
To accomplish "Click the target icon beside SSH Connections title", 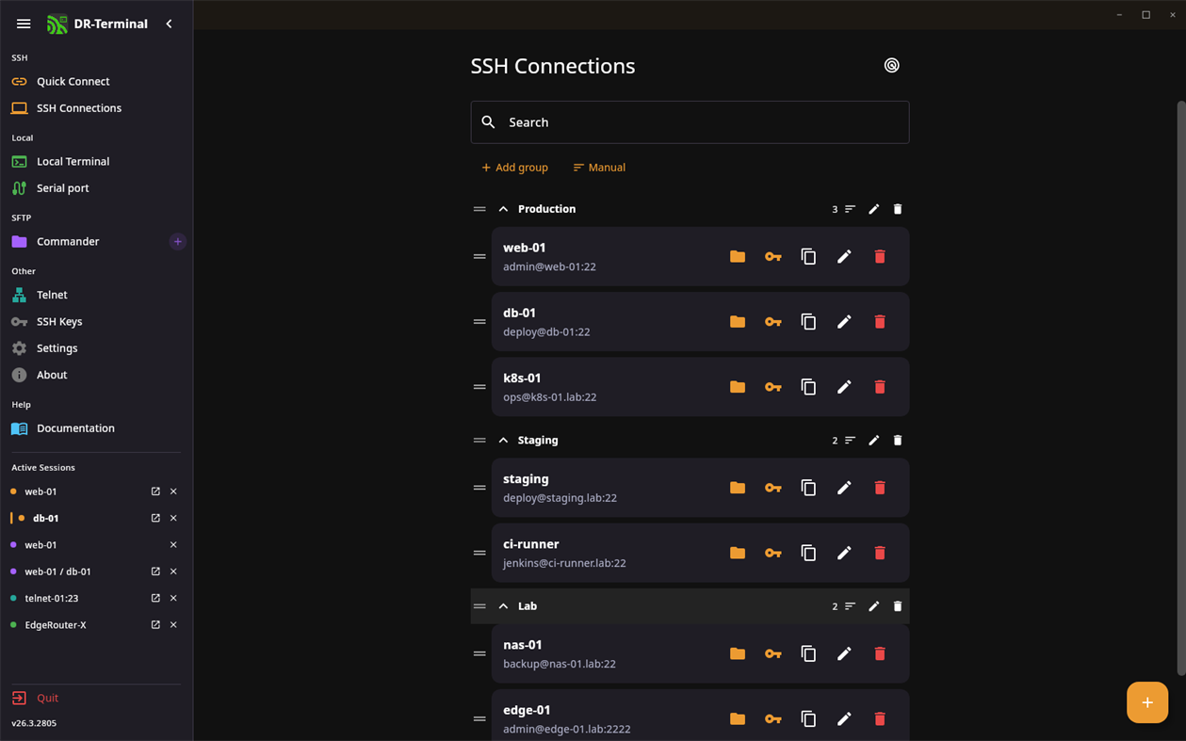I will (891, 66).
